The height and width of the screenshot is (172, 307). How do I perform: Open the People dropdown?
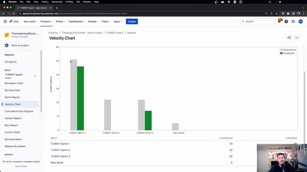[x=93, y=21]
